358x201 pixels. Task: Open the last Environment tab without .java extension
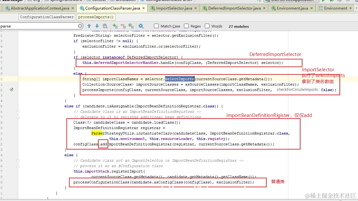tap(335, 8)
